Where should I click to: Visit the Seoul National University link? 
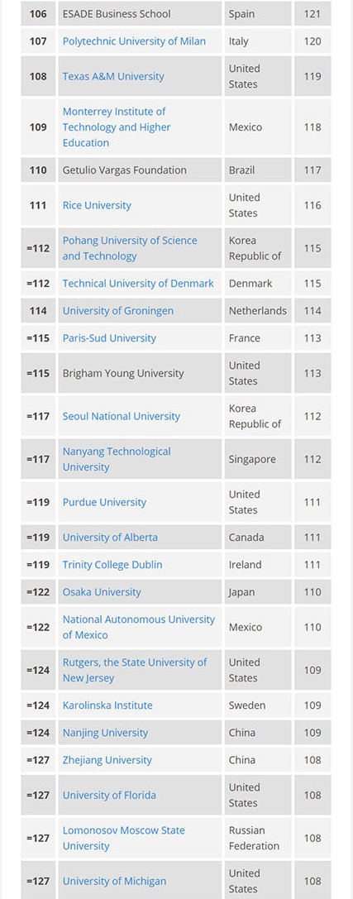click(122, 416)
